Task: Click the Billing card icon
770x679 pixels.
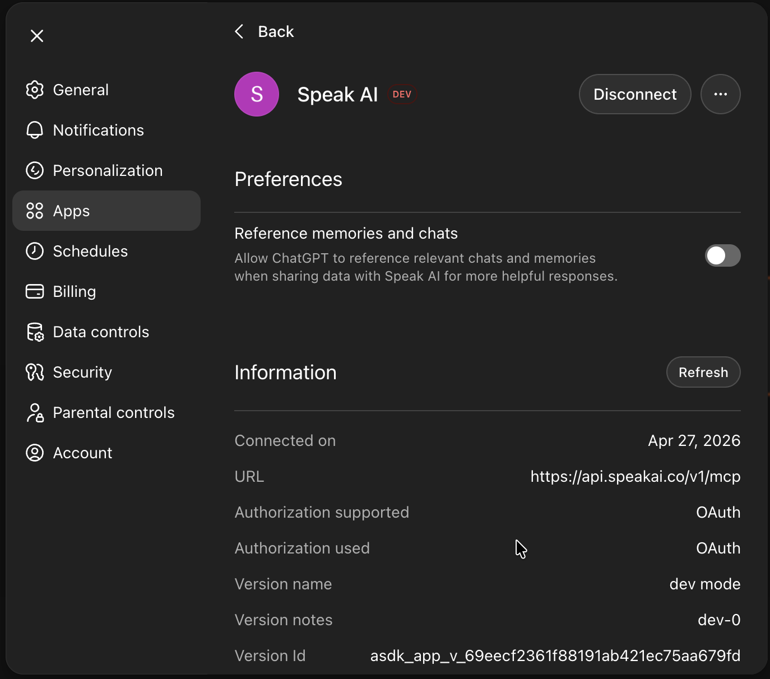Action: pos(35,291)
